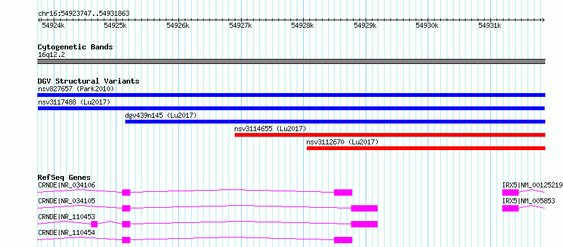Open the IRX5|NM_00125219 transcript label
The image size is (563, 247).
click(x=532, y=185)
